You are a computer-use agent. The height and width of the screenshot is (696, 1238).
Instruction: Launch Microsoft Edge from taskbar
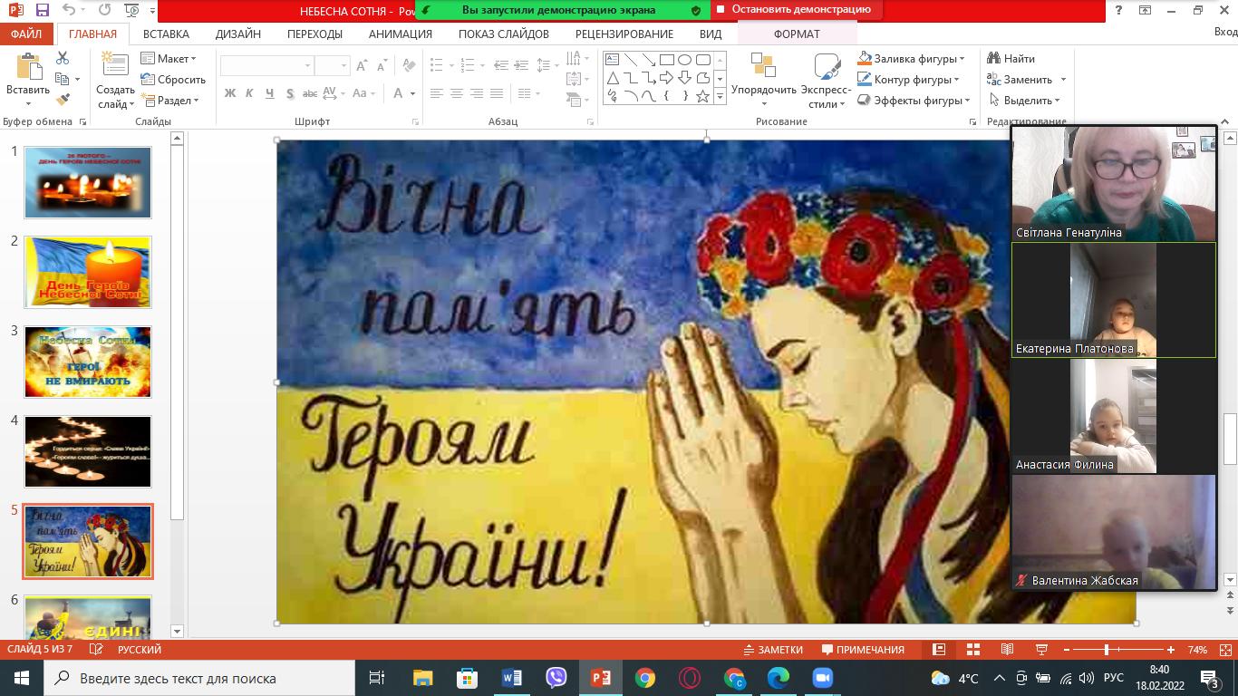pyautogui.click(x=778, y=678)
